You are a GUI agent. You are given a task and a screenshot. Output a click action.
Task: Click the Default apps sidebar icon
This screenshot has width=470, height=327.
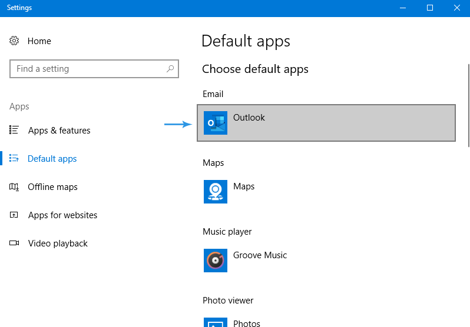coord(14,158)
